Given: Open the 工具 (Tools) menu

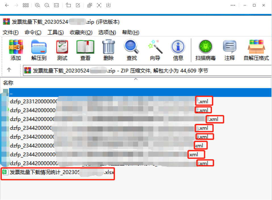Looking at the screenshot, I should coord(55,32).
